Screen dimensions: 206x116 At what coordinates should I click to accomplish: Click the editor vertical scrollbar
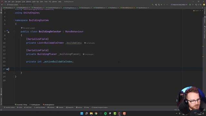203,57
